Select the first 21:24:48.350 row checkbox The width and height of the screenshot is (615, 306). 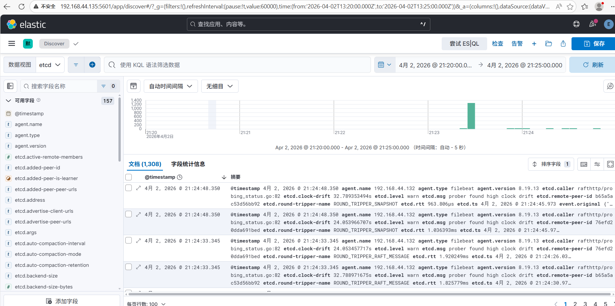129,188
